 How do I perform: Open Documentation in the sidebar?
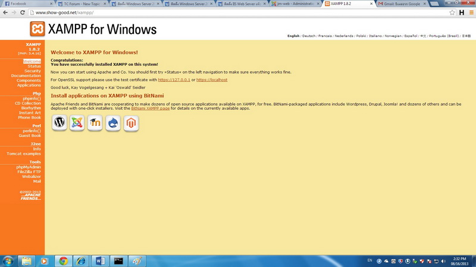click(26, 76)
